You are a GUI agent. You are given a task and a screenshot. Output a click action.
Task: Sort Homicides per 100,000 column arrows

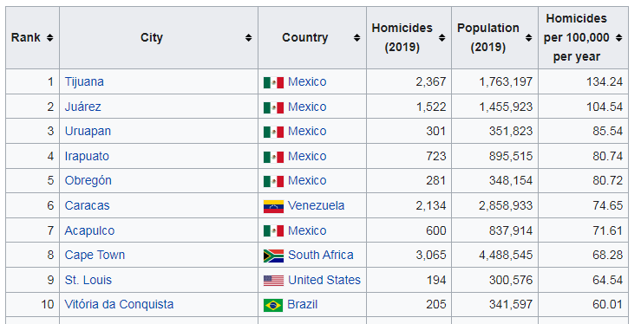pyautogui.click(x=619, y=37)
